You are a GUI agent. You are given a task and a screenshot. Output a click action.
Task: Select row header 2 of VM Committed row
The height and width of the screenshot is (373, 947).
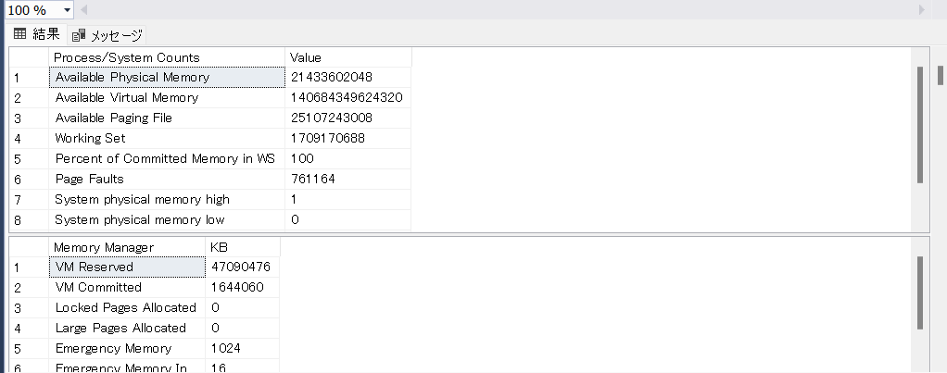tap(29, 287)
